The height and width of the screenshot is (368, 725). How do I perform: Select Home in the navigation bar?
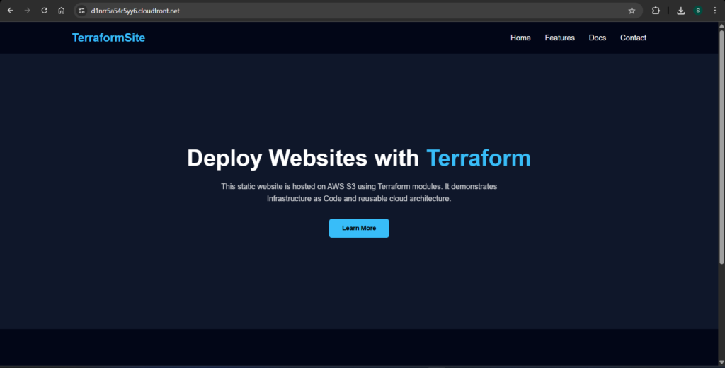(520, 38)
